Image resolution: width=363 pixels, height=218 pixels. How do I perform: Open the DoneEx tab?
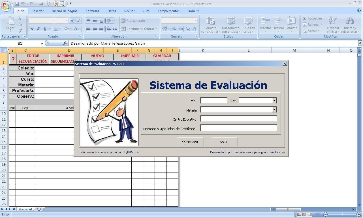click(x=193, y=11)
